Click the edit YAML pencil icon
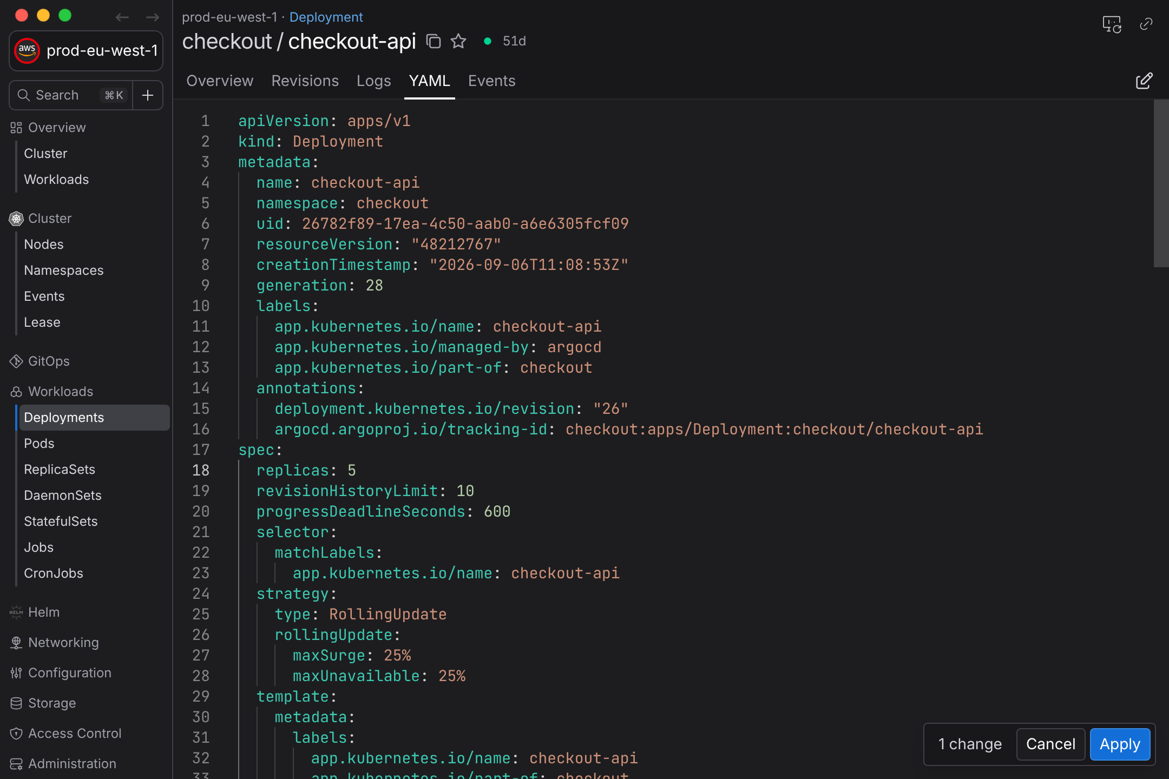This screenshot has height=779, width=1169. [x=1144, y=81]
